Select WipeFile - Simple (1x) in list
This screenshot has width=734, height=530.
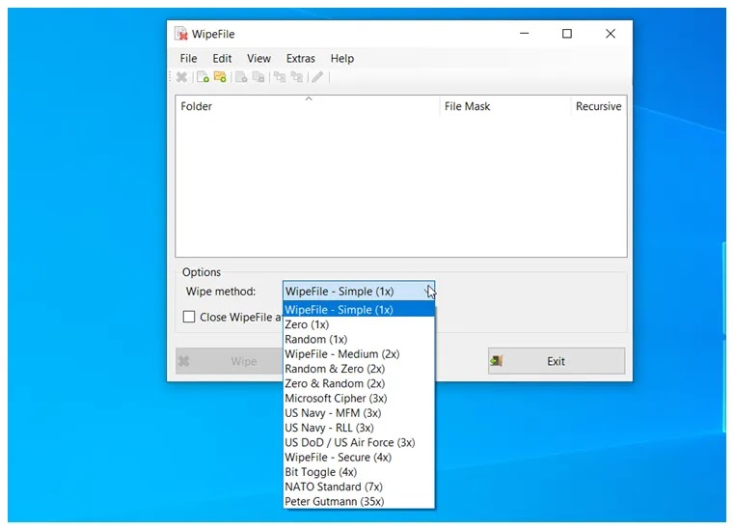[x=359, y=310]
